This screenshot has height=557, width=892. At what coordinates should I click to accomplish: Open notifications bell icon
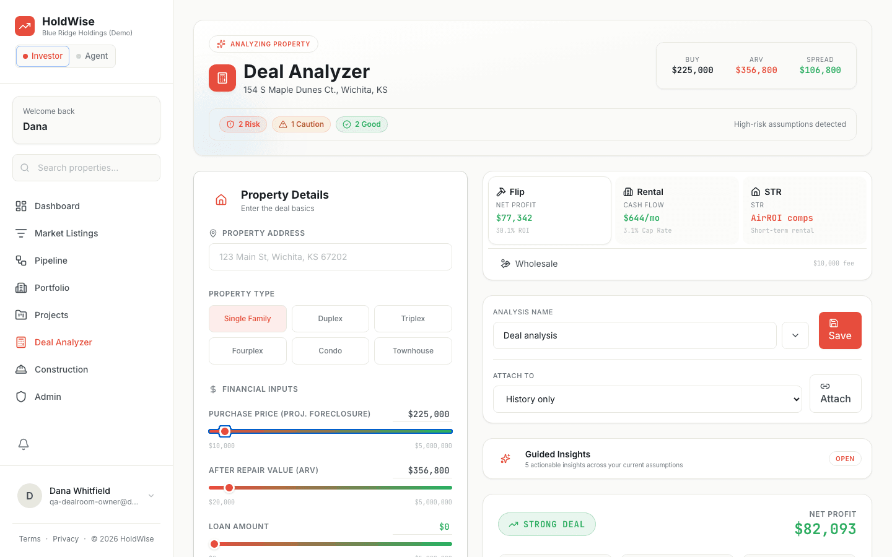24,444
